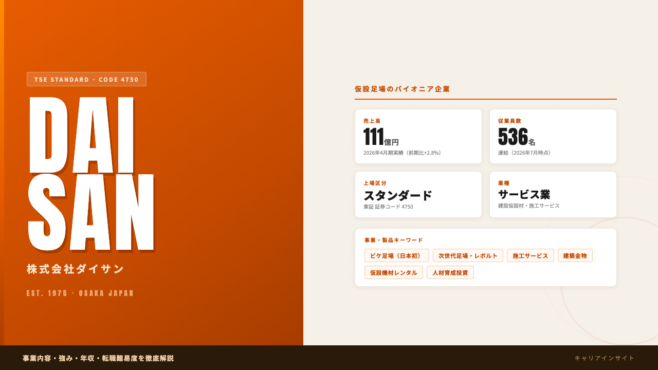
Task: Click the 連結（2026年7月時点）note
Action: 525,153
